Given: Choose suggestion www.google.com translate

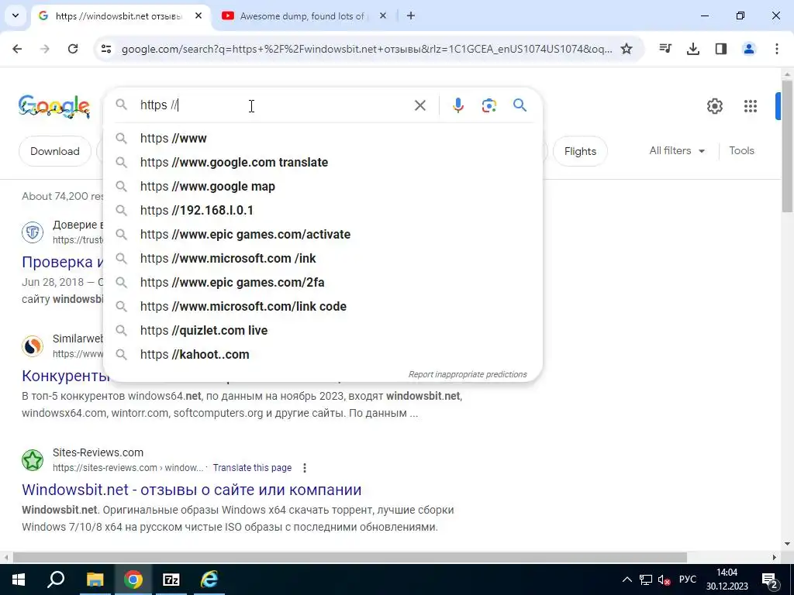Looking at the screenshot, I should pyautogui.click(x=323, y=163).
